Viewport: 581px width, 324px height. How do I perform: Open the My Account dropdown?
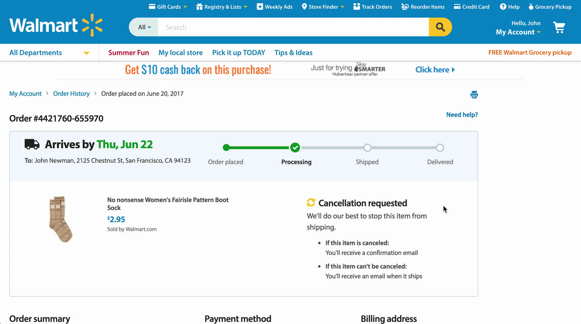pos(518,32)
